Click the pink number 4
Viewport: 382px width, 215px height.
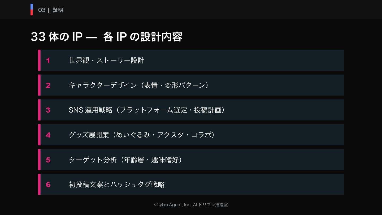[x=48, y=135]
